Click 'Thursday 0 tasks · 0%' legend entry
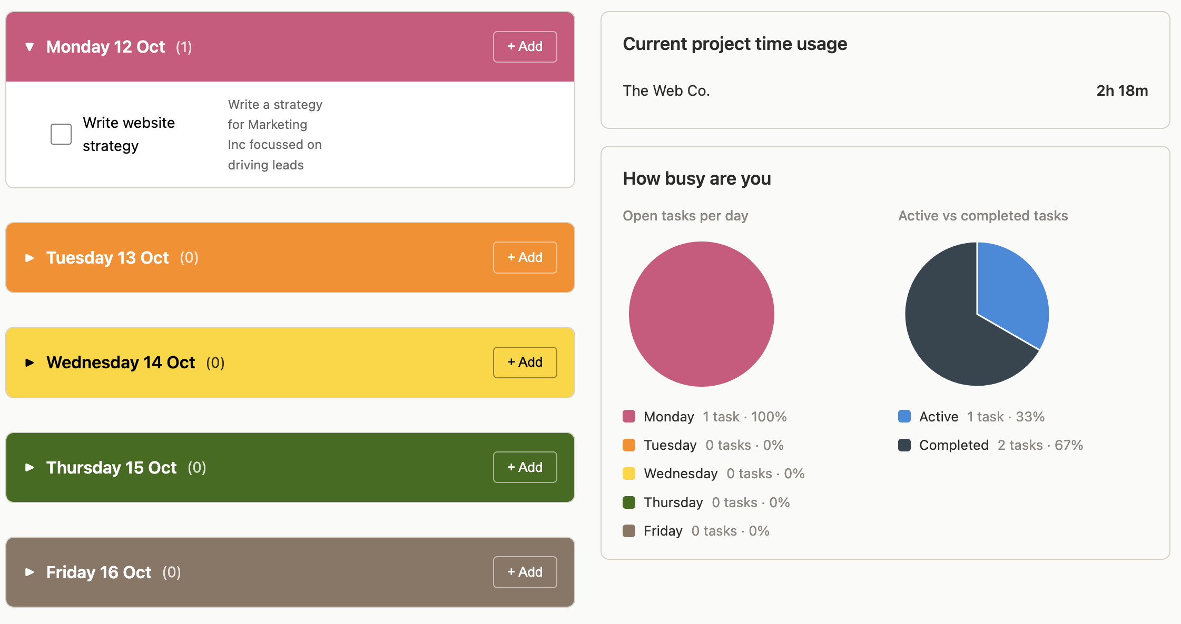 pos(706,502)
